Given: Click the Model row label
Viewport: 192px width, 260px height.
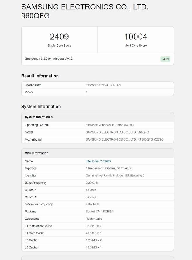Looking at the screenshot, I should [x=29, y=132].
